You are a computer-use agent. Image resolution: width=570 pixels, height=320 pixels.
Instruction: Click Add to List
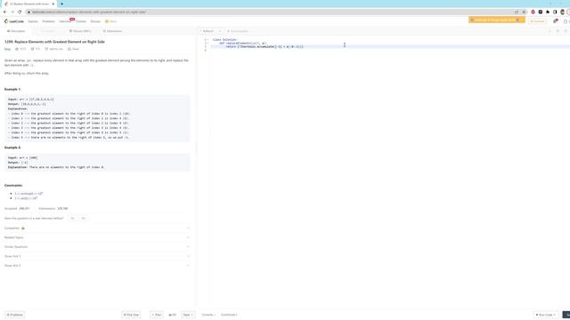[53, 49]
